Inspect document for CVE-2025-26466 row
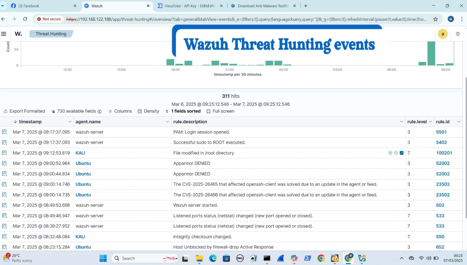467x265 pixels. click(x=4, y=195)
